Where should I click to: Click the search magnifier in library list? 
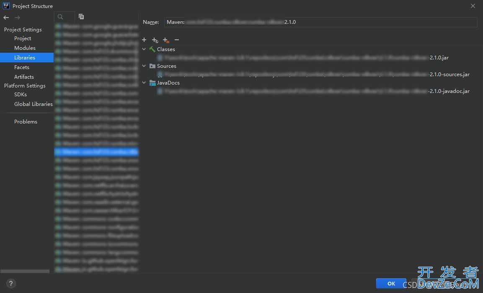point(60,17)
